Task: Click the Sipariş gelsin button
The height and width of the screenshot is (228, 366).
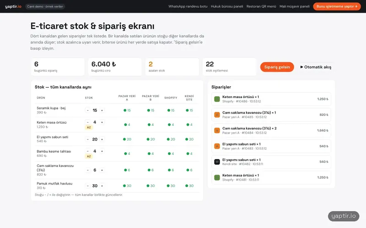Action: (277, 67)
